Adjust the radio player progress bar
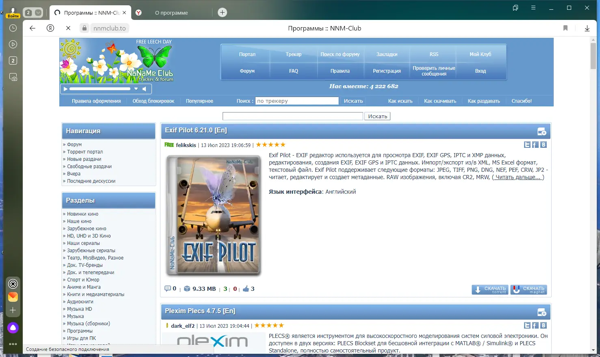 pos(100,89)
